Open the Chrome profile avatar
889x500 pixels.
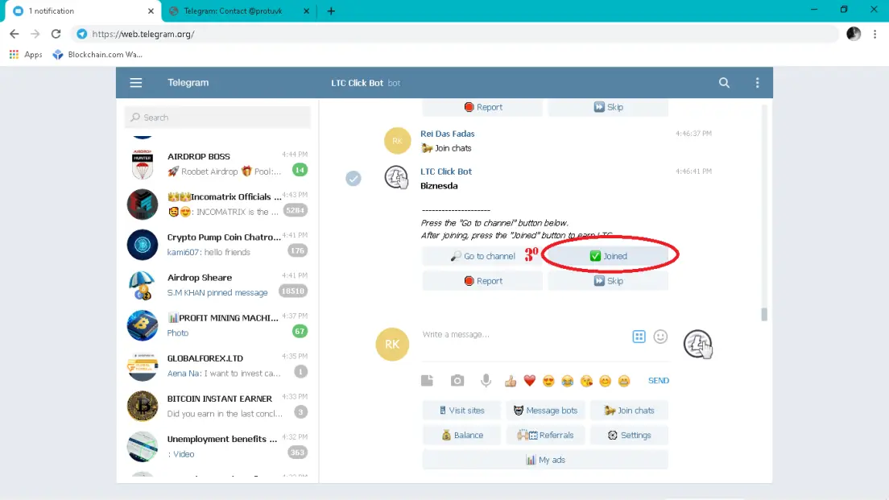point(854,34)
